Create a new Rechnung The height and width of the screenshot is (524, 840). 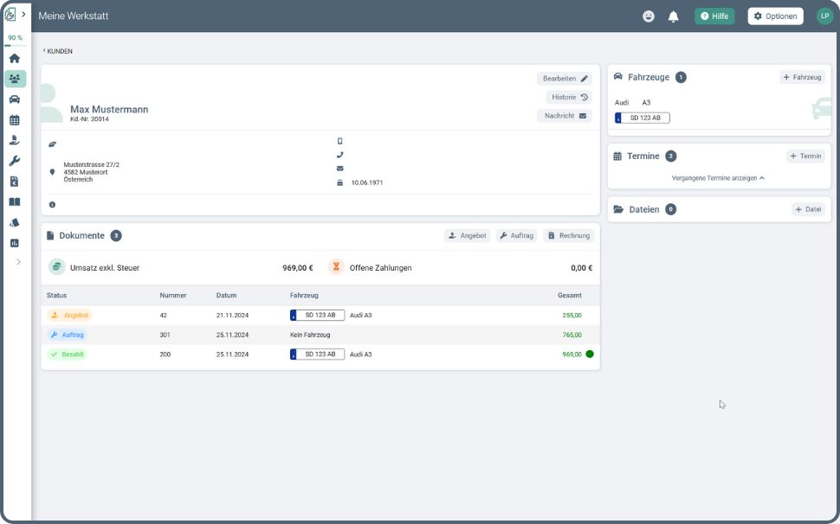coord(568,235)
